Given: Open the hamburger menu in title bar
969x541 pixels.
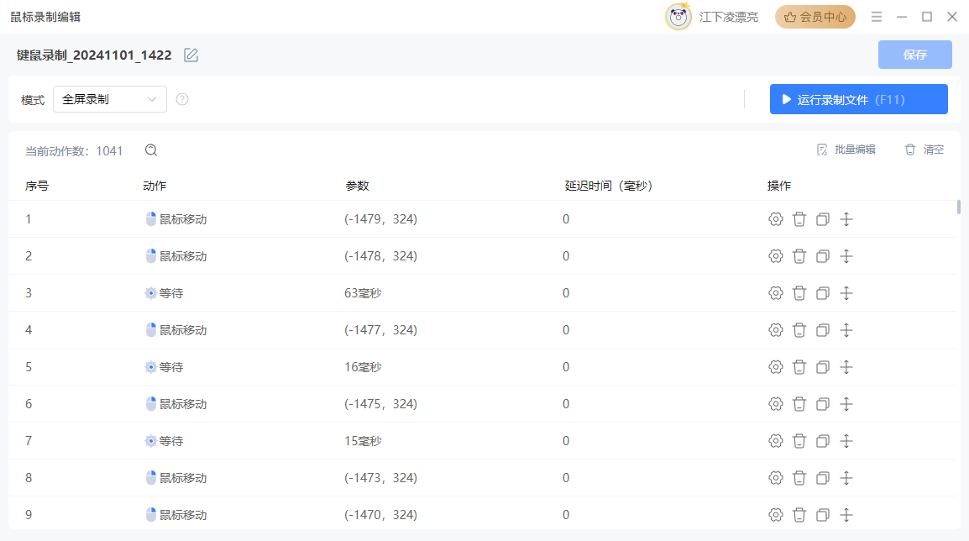Looking at the screenshot, I should pos(877,17).
